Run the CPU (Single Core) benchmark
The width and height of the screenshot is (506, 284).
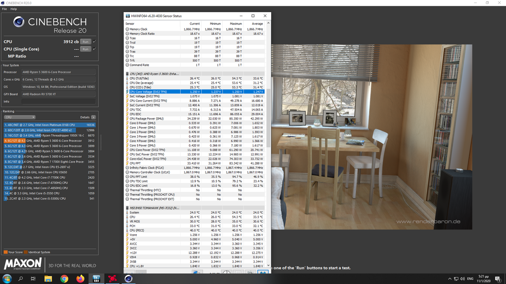(85, 49)
